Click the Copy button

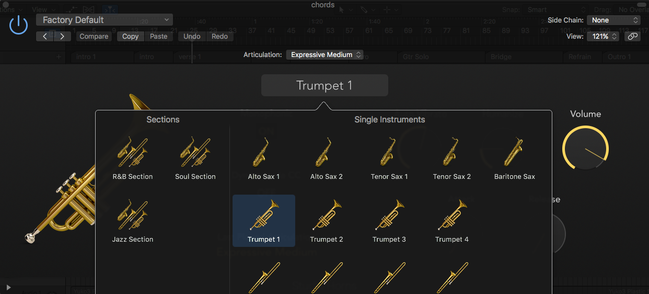[130, 37]
